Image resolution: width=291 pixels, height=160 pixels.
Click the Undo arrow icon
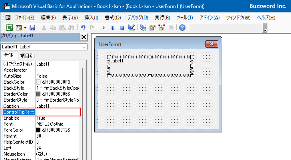pyautogui.click(x=83, y=28)
